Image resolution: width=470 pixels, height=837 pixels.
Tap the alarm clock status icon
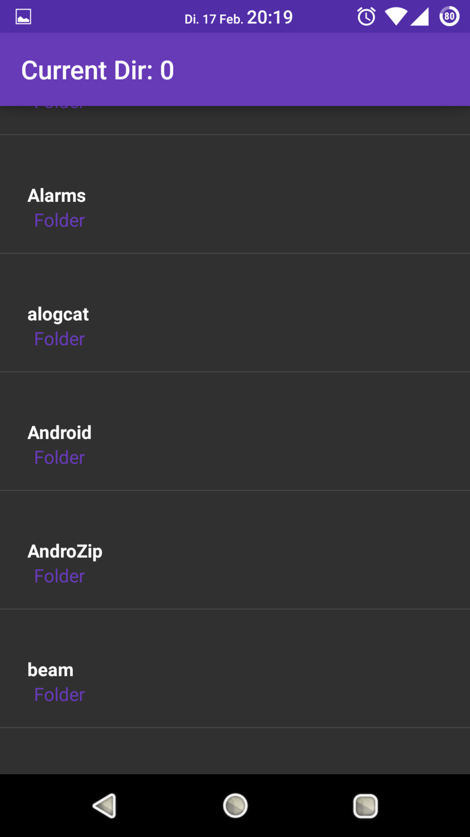[x=366, y=17]
